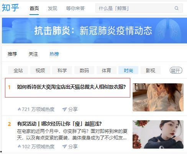187x154 pixels.
Task: Choose the 影视 category filter
Action: [151, 70]
